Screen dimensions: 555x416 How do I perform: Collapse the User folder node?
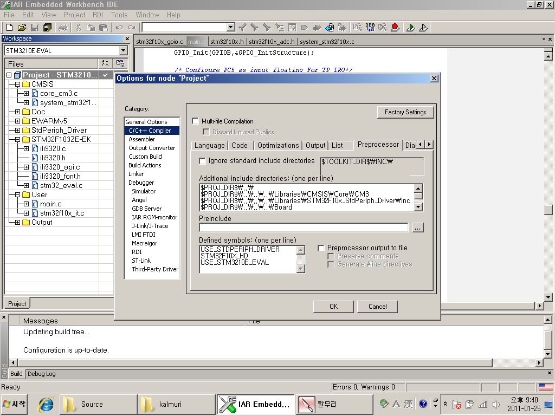coord(17,194)
